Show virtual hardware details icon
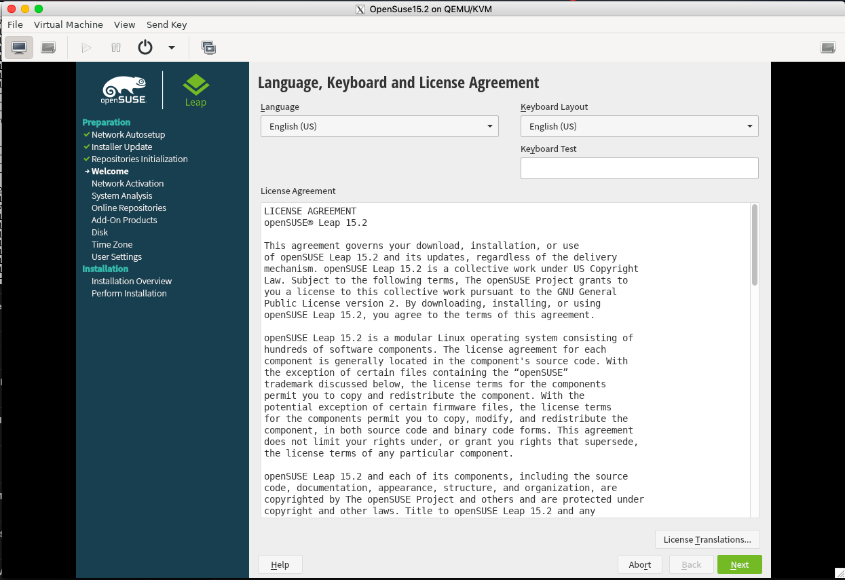Viewport: 845px width, 580px height. [x=48, y=47]
